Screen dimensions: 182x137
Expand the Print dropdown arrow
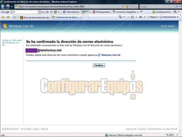pyautogui.click(x=144, y=17)
